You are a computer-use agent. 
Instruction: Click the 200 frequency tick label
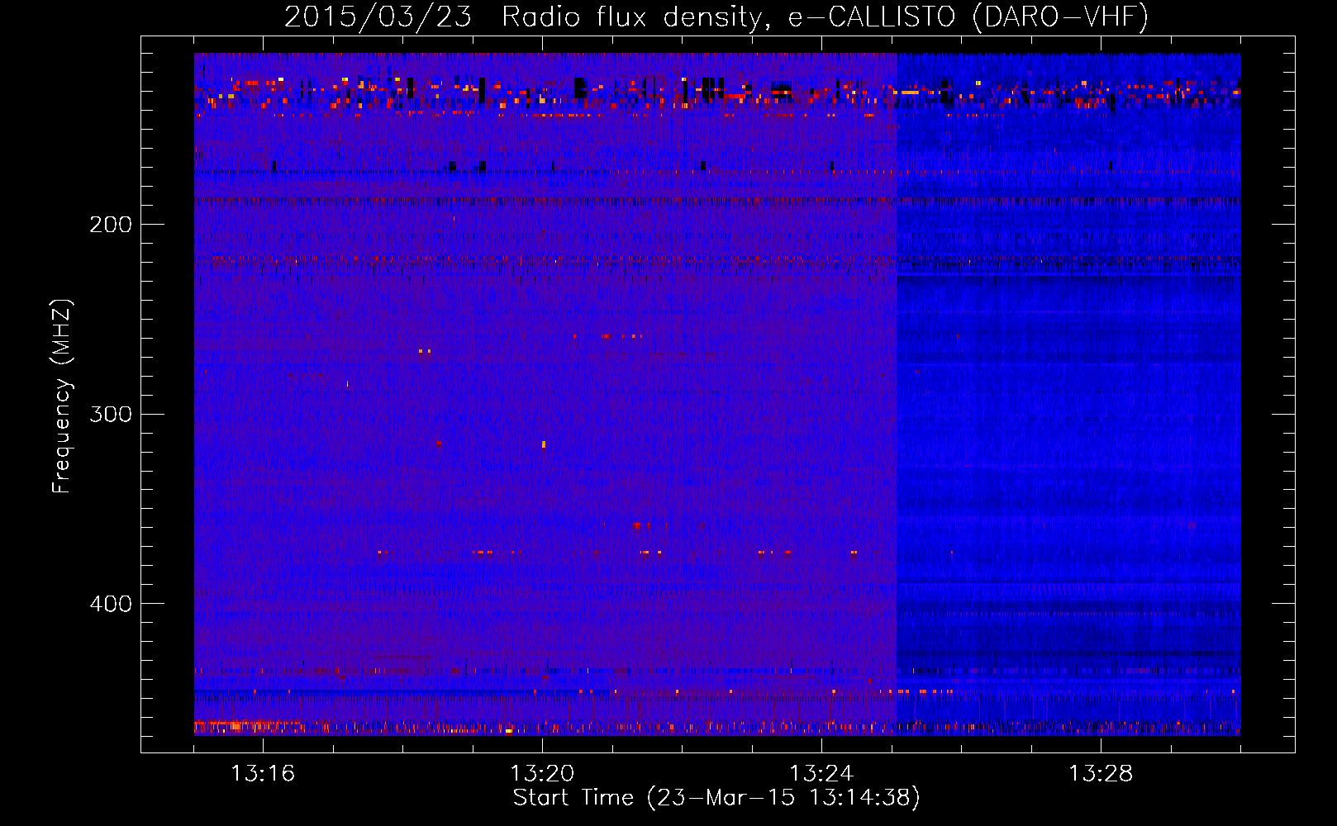click(x=111, y=225)
